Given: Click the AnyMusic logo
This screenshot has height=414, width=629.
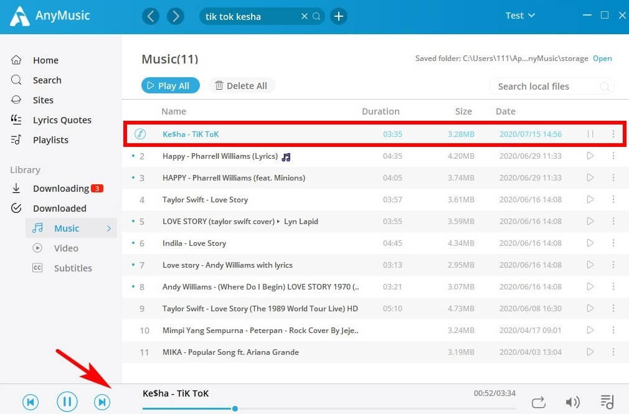Looking at the screenshot, I should 50,16.
